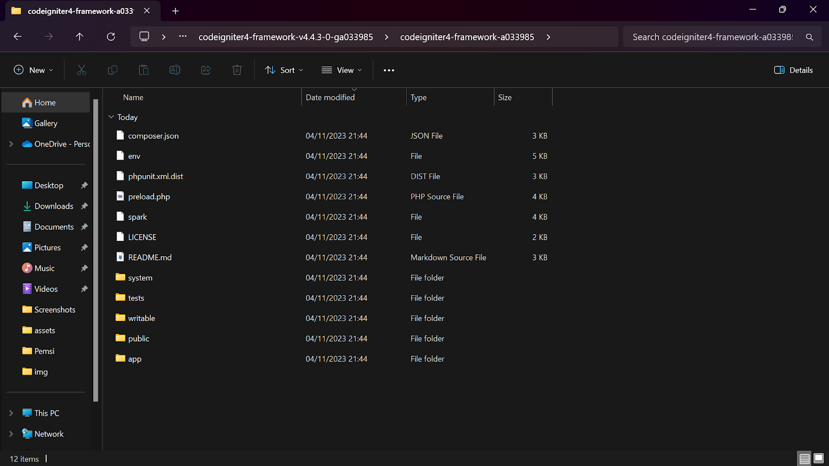Click the This PC monitor icon in address bar

pyautogui.click(x=144, y=37)
